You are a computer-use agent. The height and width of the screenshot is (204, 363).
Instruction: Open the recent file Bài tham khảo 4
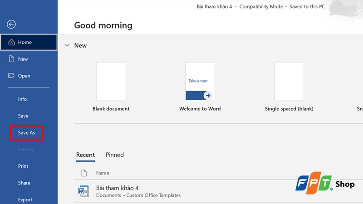pyautogui.click(x=118, y=188)
